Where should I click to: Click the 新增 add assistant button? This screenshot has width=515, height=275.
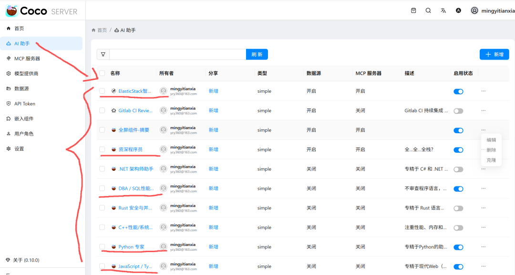click(x=494, y=54)
